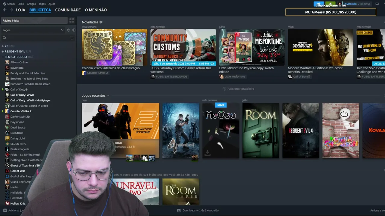Switch to the LOJA tab
This screenshot has height=216, width=385.
click(21, 10)
